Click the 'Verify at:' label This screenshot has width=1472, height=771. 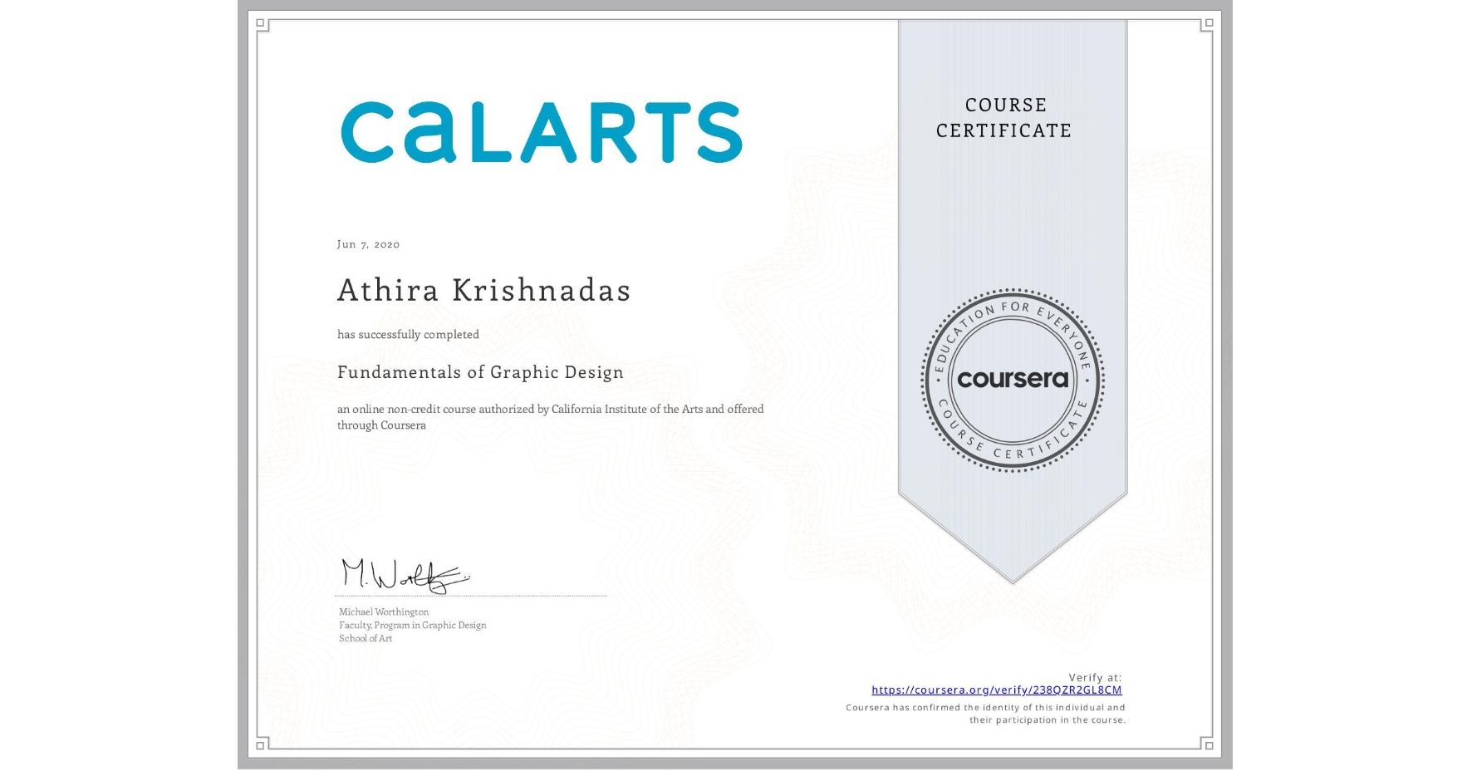(x=1093, y=676)
